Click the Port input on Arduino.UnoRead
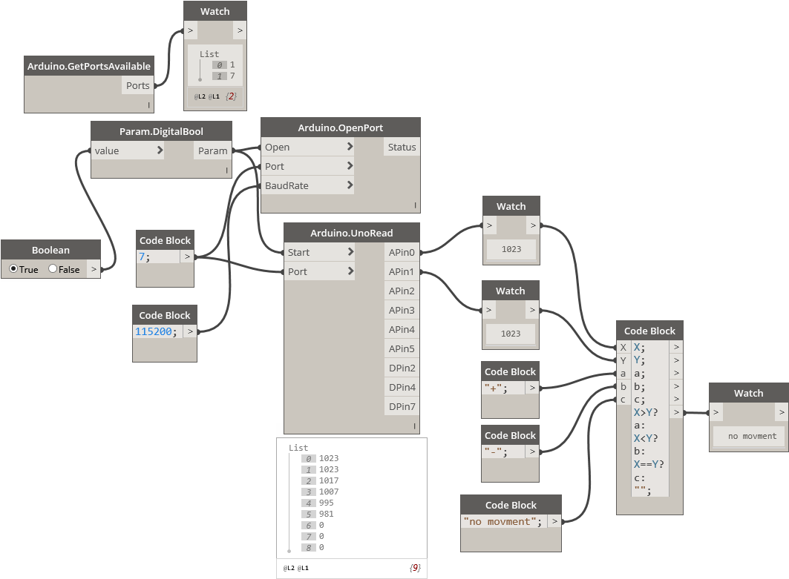 pyautogui.click(x=319, y=271)
